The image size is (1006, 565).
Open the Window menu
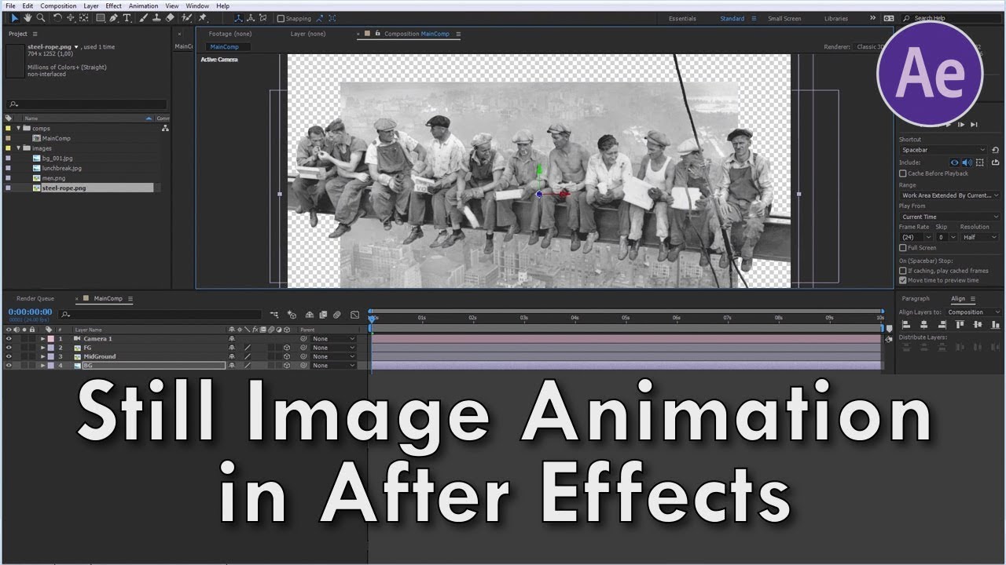coord(197,5)
